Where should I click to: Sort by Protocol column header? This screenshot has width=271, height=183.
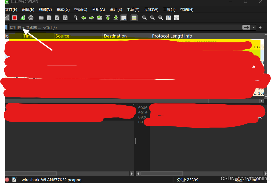click(160, 36)
